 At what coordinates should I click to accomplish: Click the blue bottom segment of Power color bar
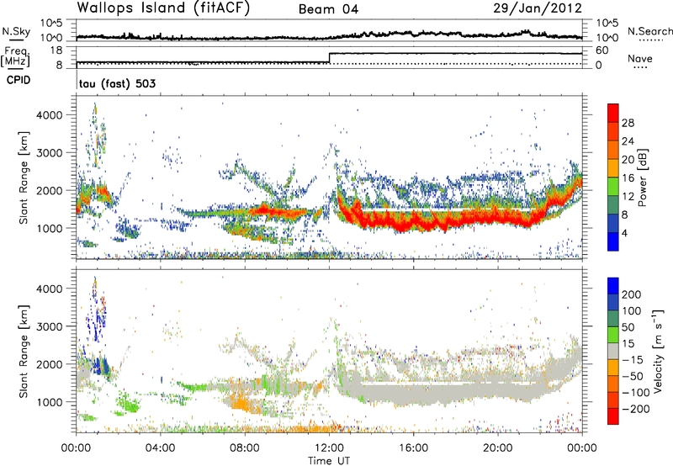pos(613,241)
